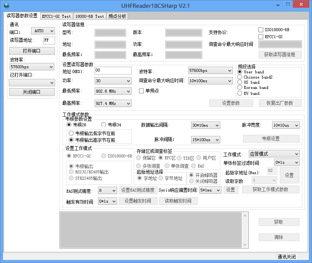Open the 工作模式 应答模式 dropdown
Viewport: 312px width, 263px height.
(x=274, y=154)
